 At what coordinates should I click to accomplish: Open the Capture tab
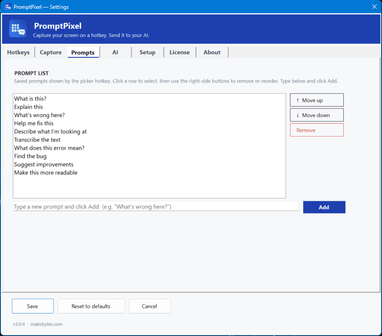click(x=51, y=52)
